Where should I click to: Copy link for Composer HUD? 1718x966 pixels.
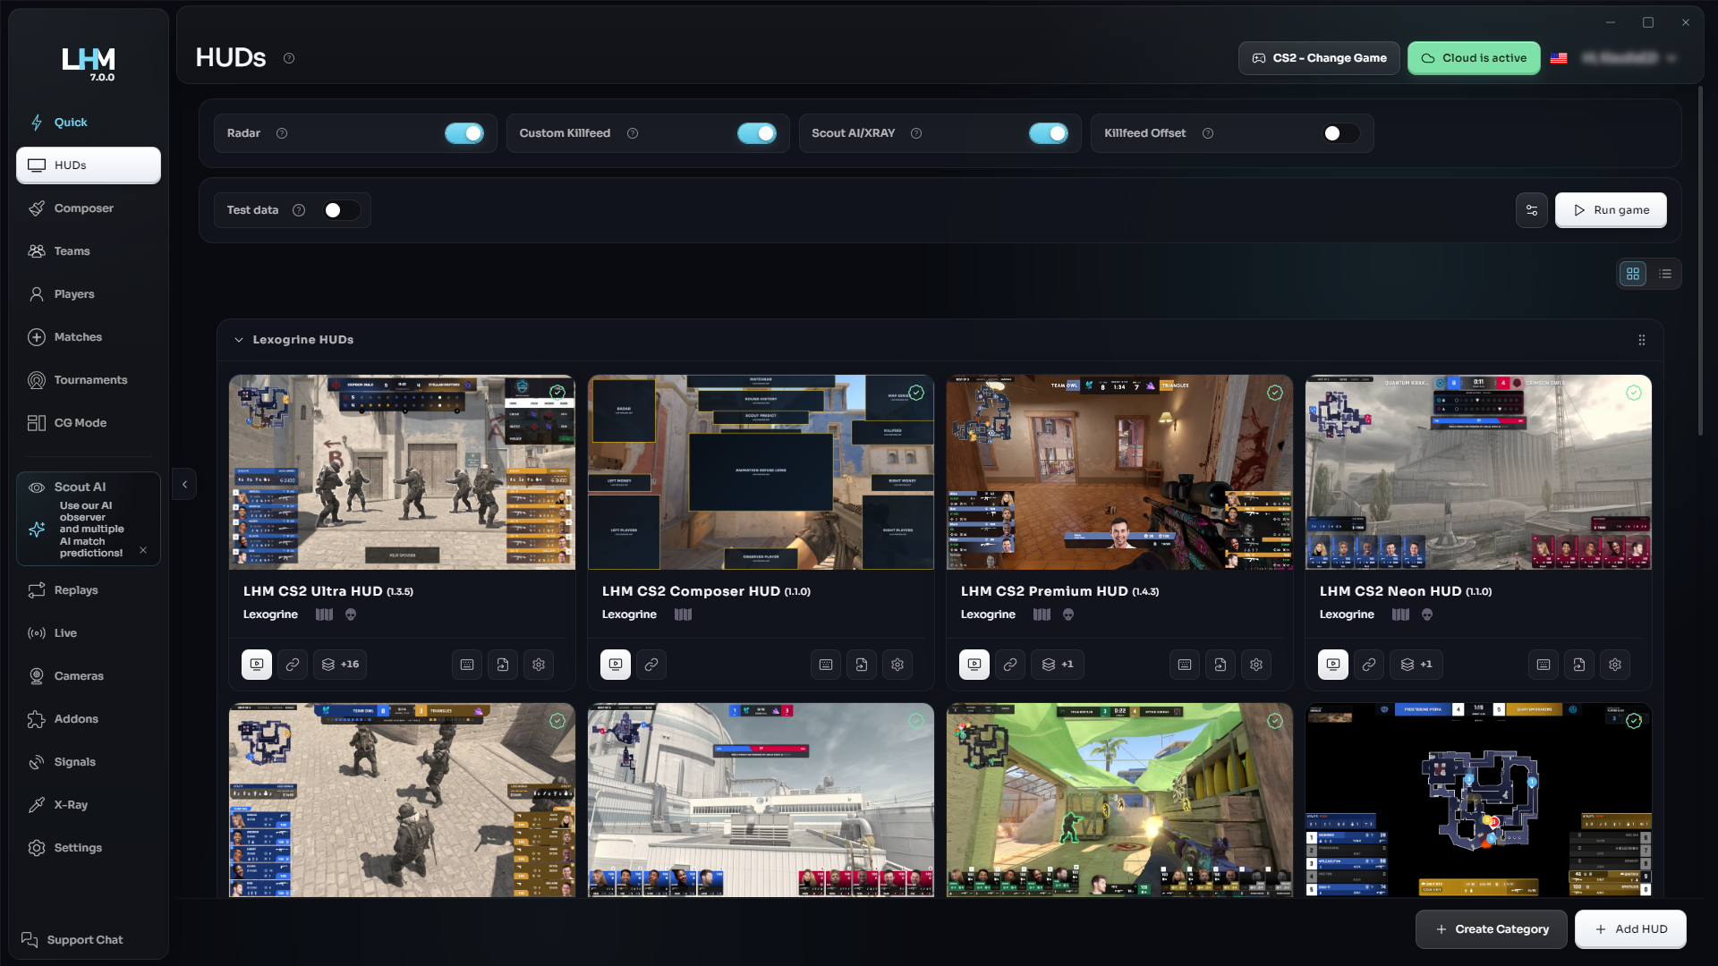click(x=651, y=665)
